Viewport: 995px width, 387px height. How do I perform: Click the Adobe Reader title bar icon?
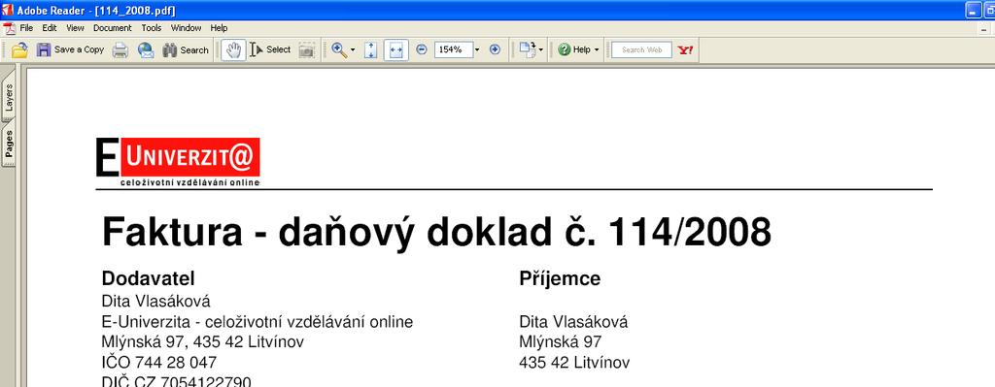[x=8, y=10]
